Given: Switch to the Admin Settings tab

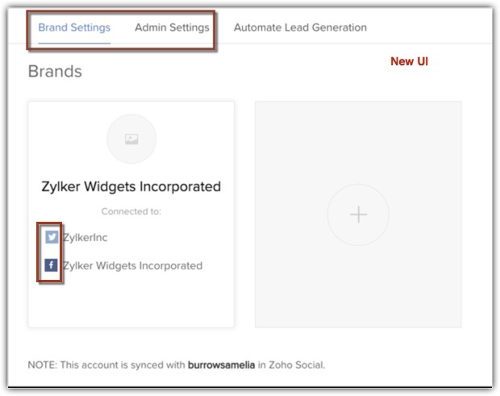Looking at the screenshot, I should coord(173,27).
